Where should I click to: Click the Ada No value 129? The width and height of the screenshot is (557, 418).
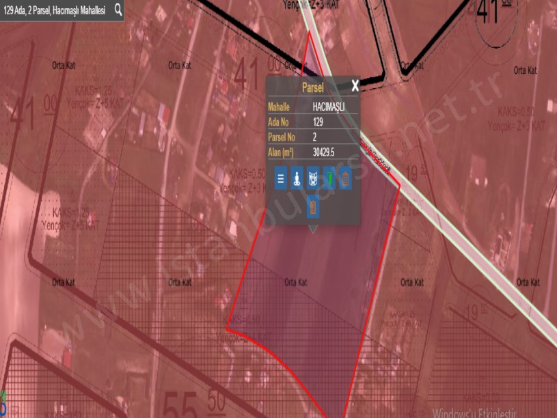tap(318, 122)
